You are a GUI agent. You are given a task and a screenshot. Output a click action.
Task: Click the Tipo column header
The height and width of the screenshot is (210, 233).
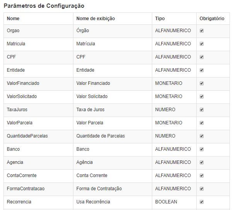click(x=160, y=19)
